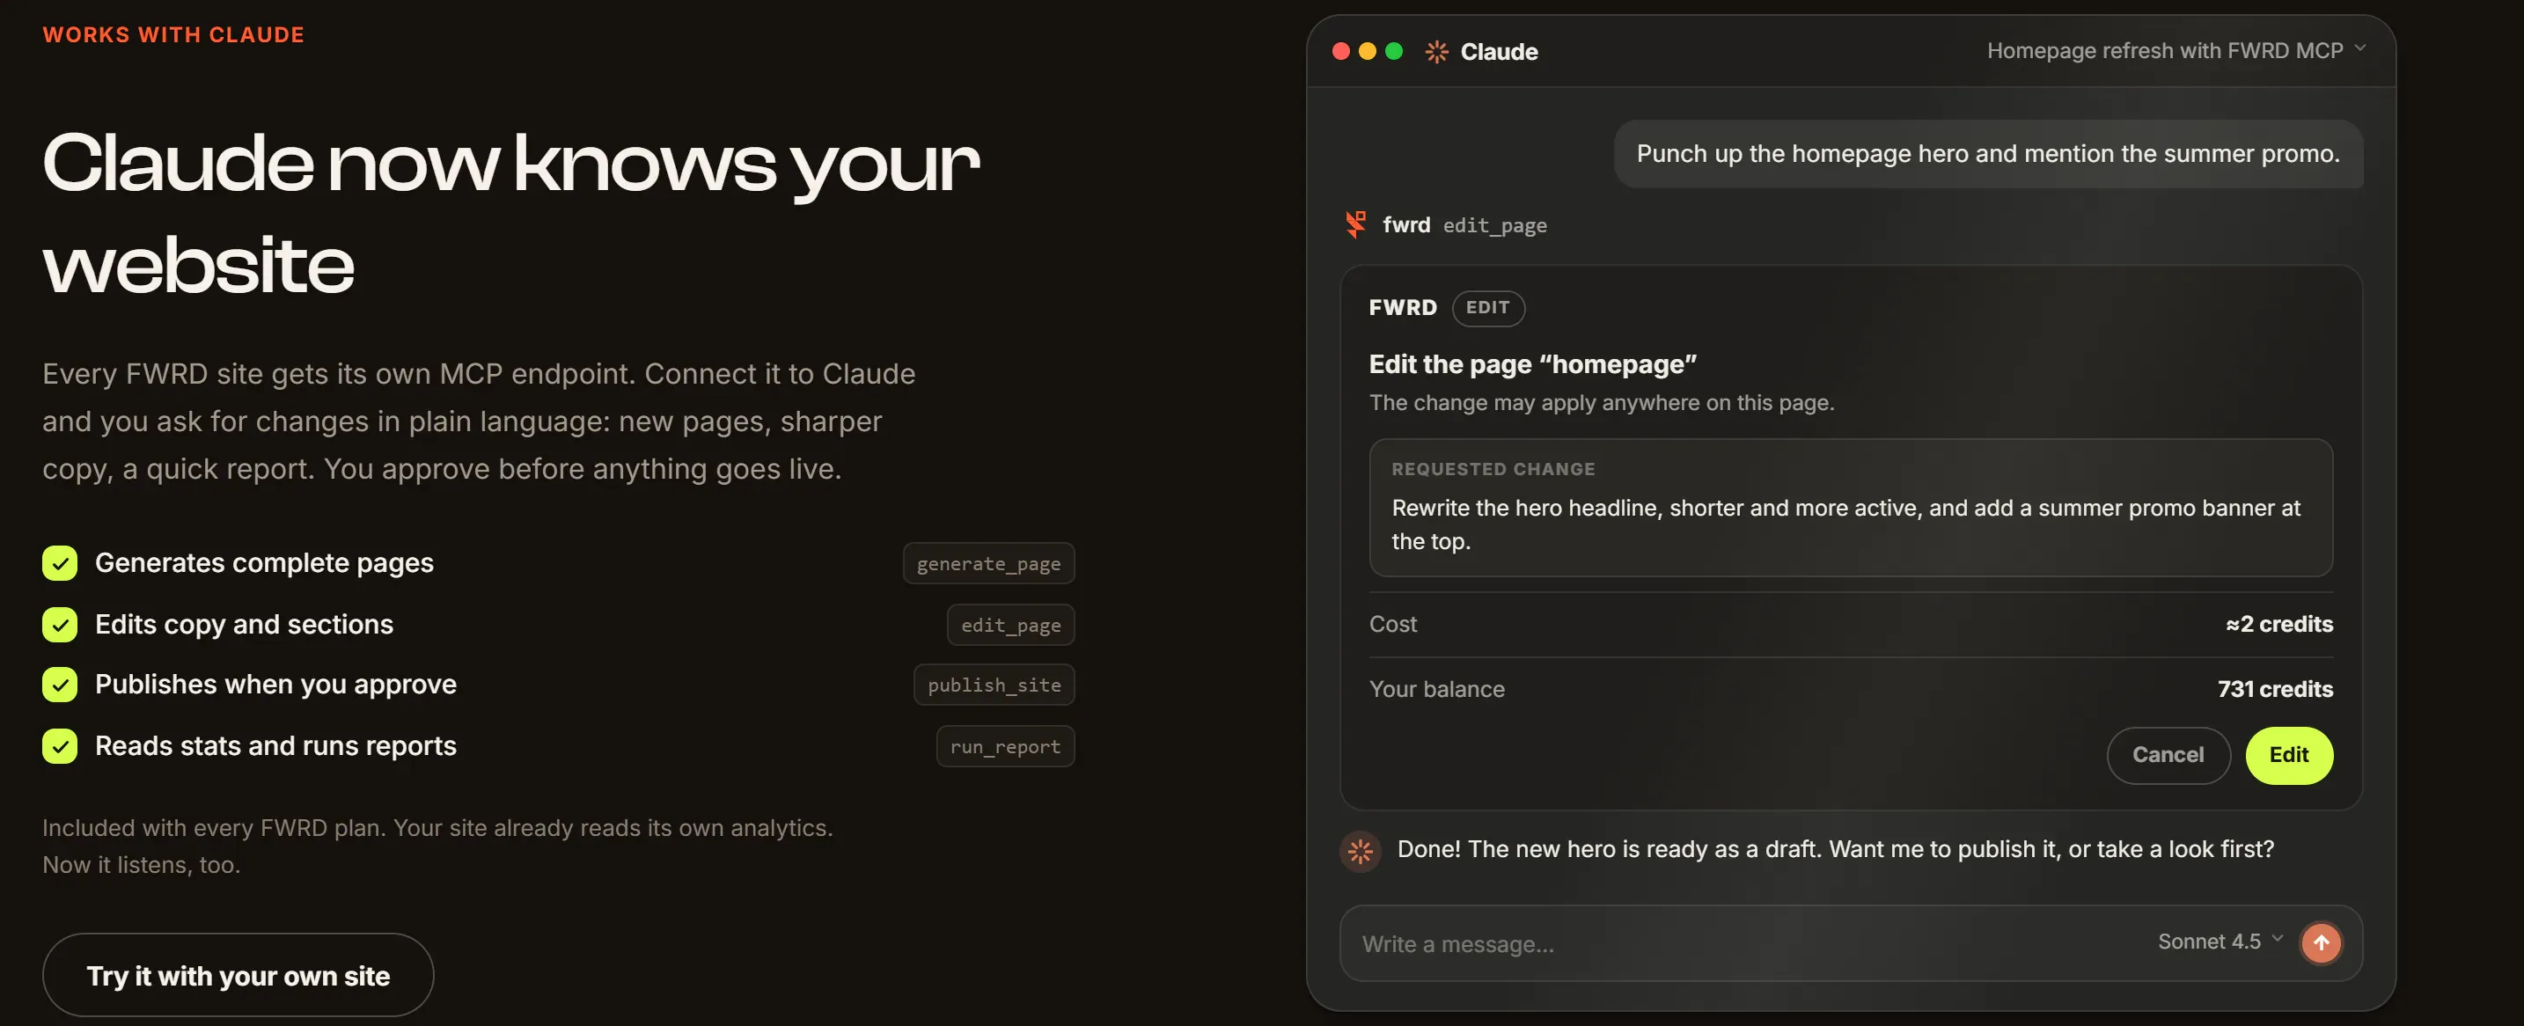
Task: Open the Sonnet 4.5 model selector
Action: [2220, 941]
